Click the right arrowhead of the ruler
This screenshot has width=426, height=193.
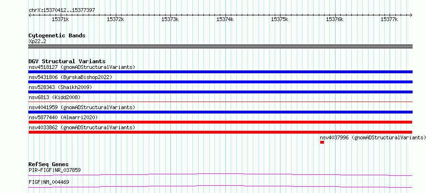[411, 15]
